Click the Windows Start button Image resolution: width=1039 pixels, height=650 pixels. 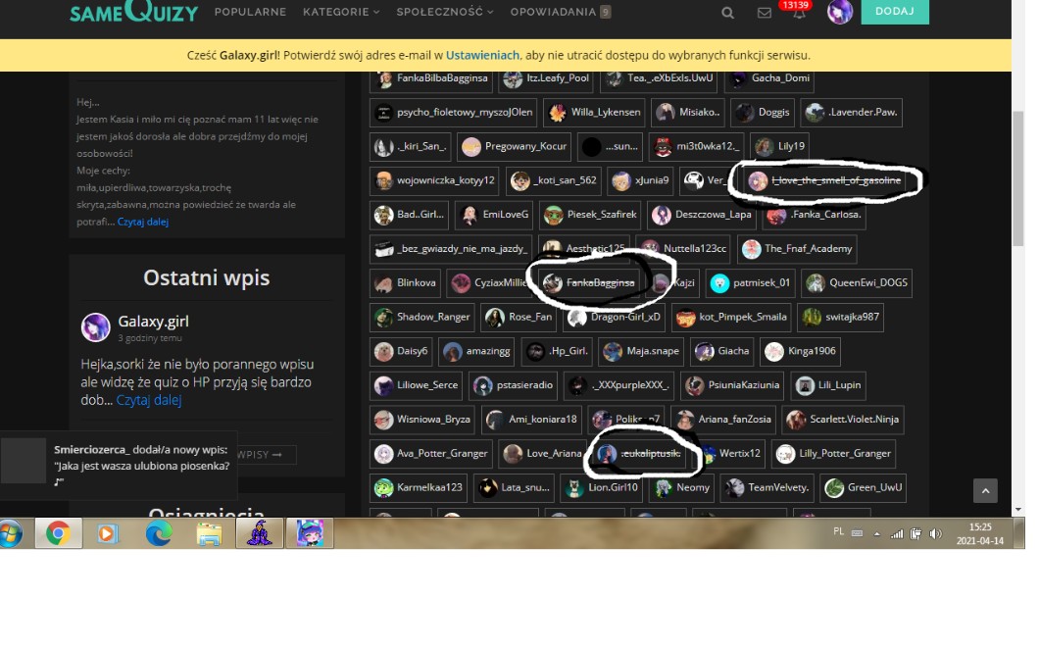tap(12, 533)
